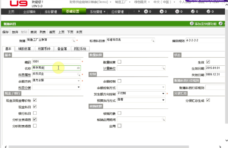Viewport: 228px width, 148px height.
Task: Go to the 末页 record
Action: coord(79,32)
